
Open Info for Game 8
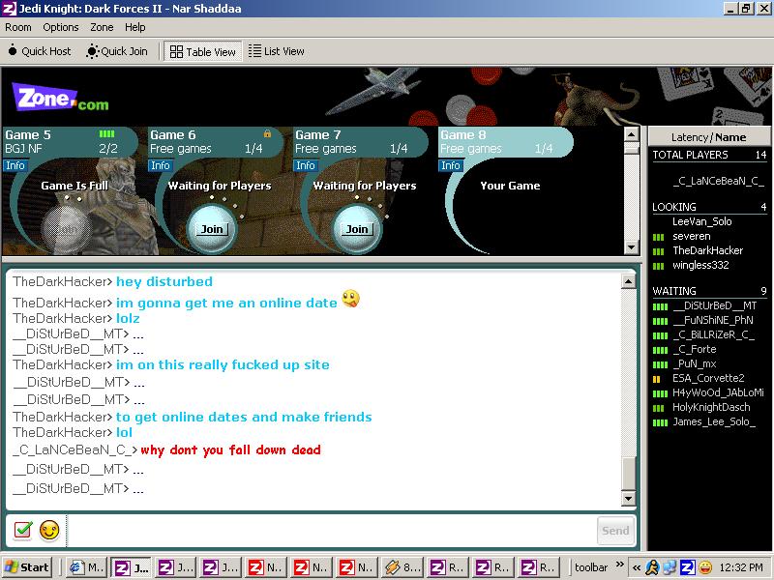click(450, 165)
